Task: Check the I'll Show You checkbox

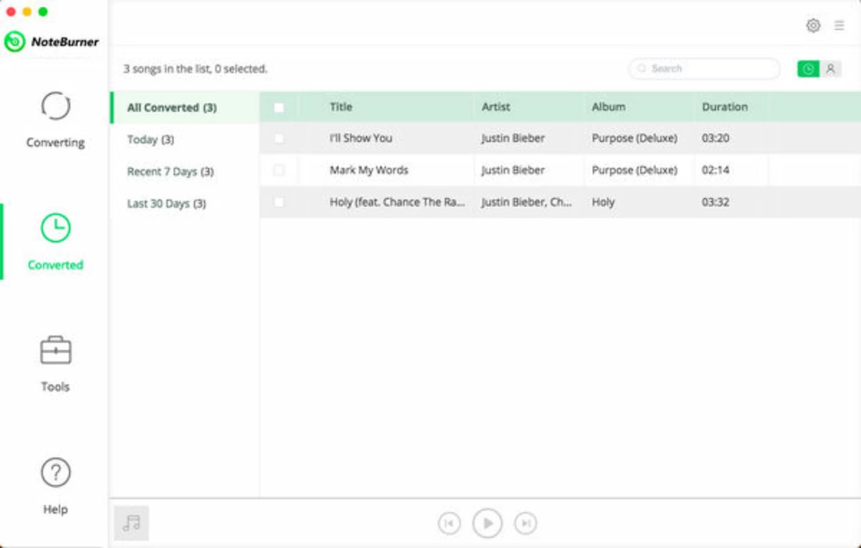Action: [x=279, y=138]
